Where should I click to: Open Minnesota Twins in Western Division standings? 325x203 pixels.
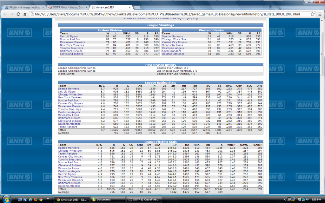[x=172, y=45]
